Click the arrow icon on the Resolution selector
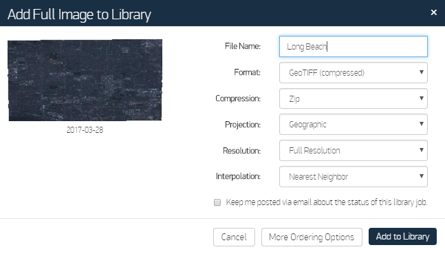445x254 pixels. point(422,150)
